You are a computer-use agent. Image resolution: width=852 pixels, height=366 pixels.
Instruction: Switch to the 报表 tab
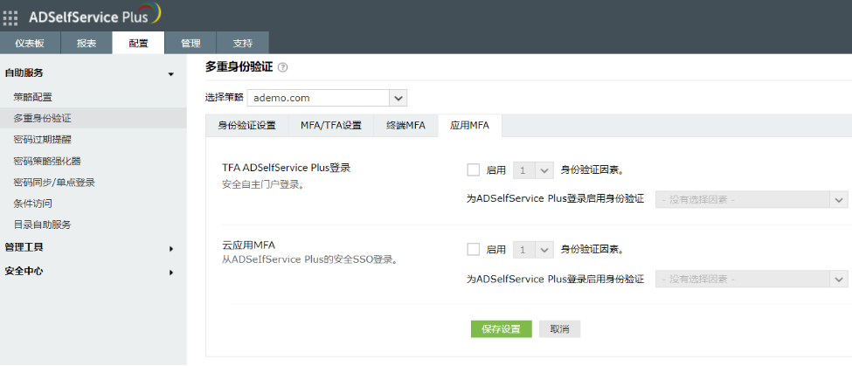point(87,44)
